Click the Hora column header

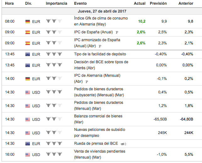tap(9, 3)
